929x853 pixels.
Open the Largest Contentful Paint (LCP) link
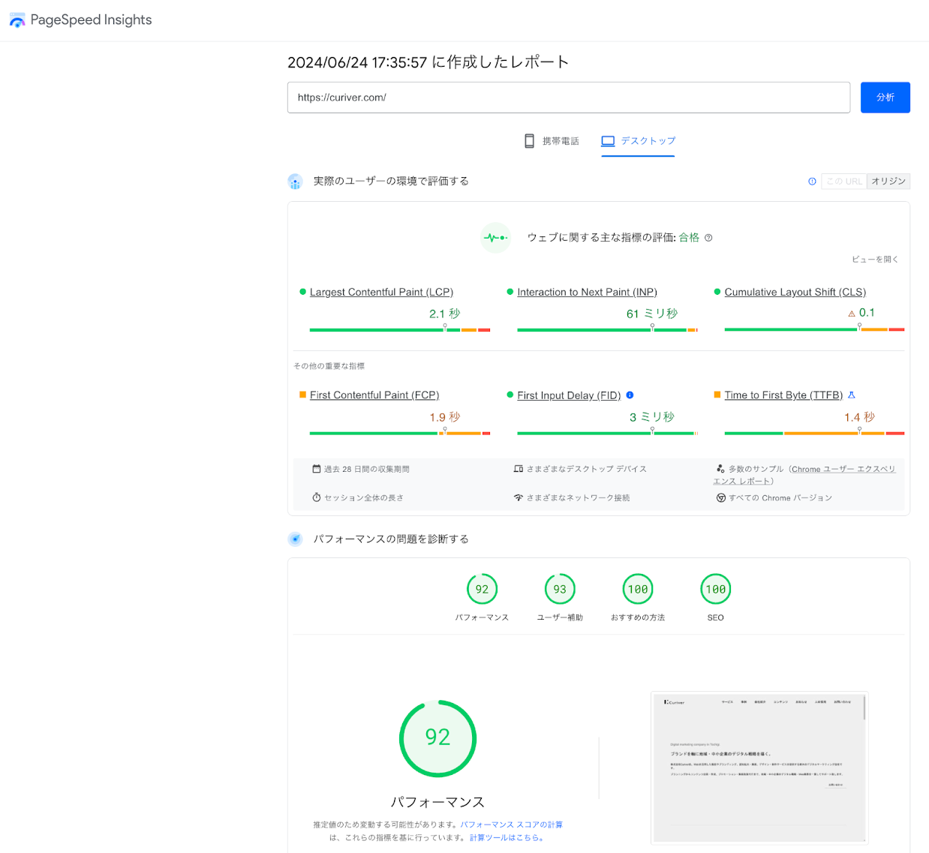pyautogui.click(x=381, y=292)
